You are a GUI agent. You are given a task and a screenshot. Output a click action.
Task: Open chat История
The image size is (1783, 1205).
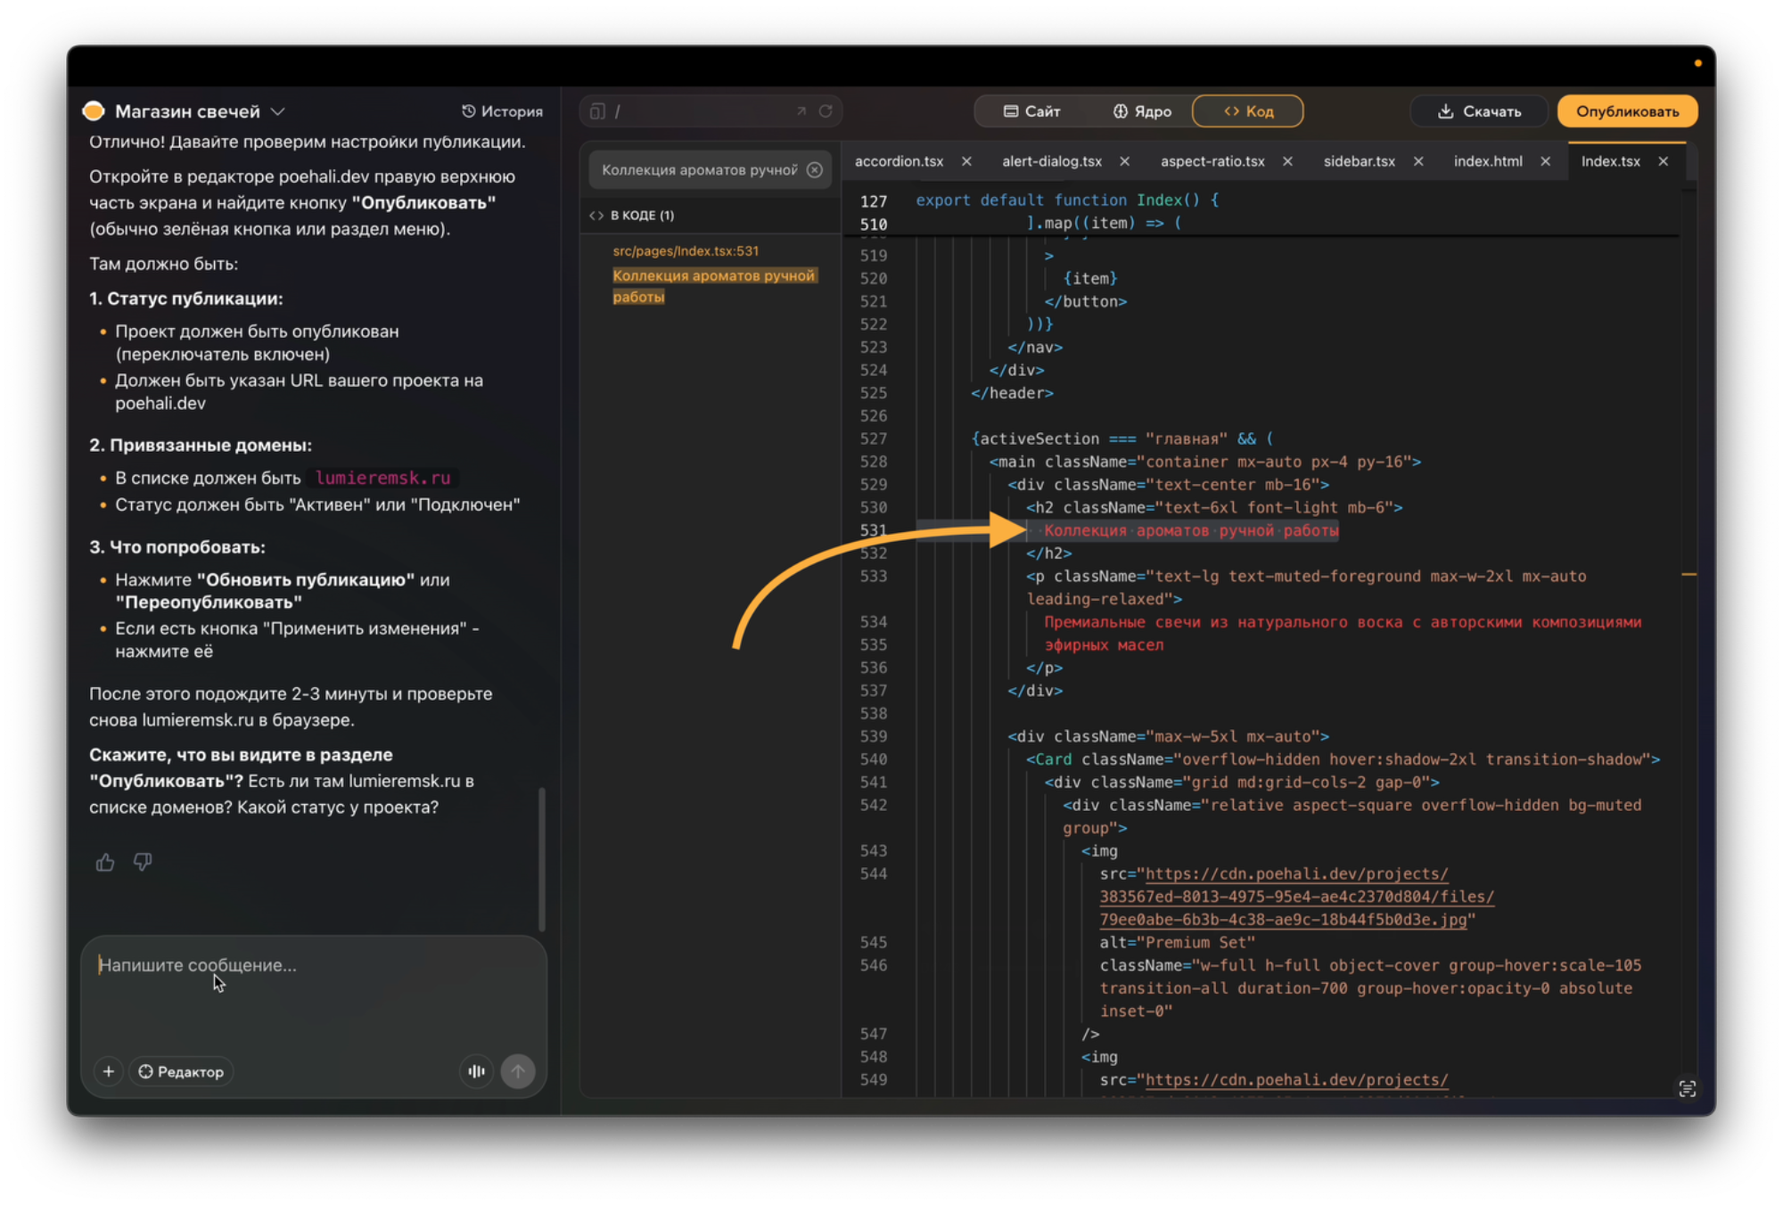[x=502, y=111]
